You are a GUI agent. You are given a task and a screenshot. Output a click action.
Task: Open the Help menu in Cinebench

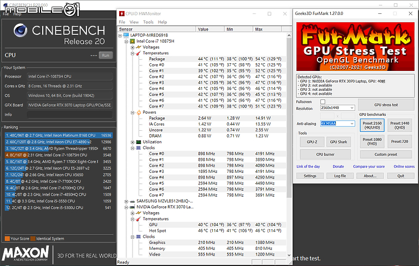click(x=17, y=14)
